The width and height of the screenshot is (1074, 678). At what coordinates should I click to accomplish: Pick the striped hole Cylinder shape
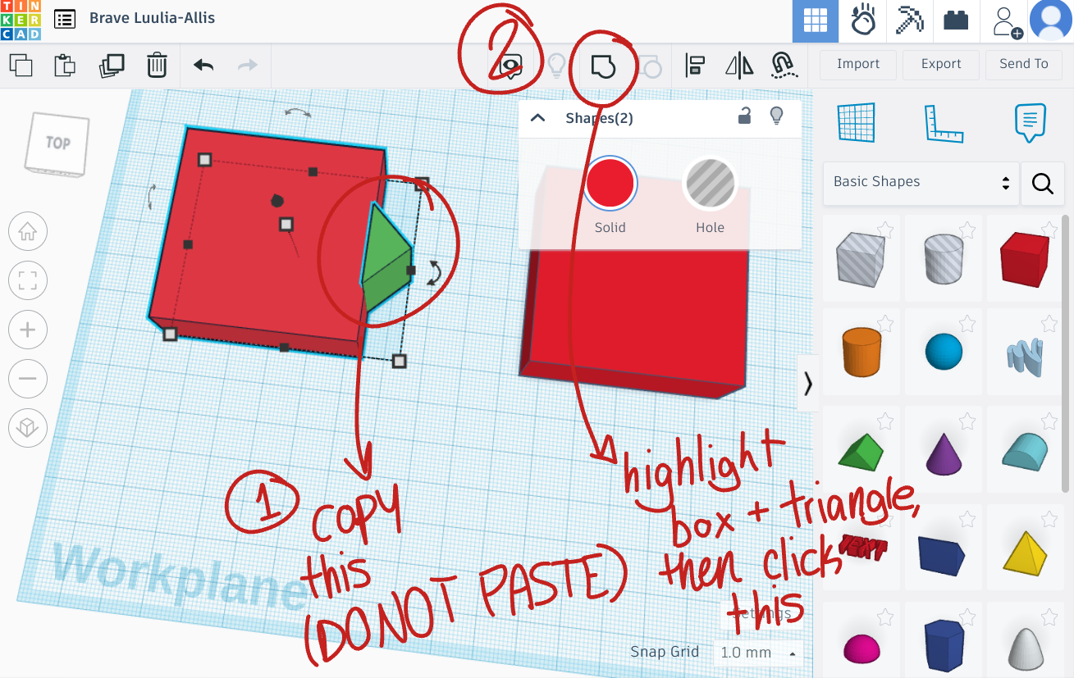(944, 257)
